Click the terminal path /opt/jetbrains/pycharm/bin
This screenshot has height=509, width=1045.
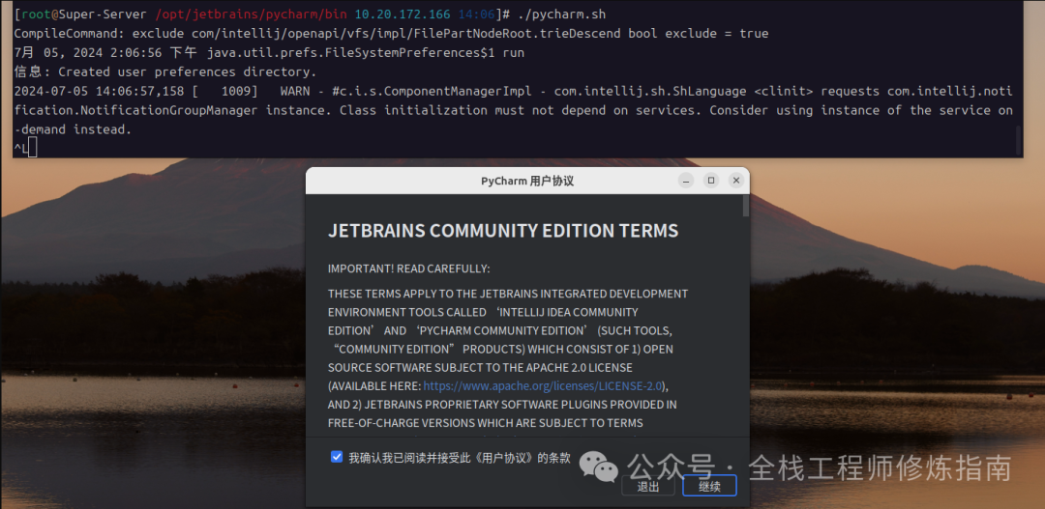point(251,14)
